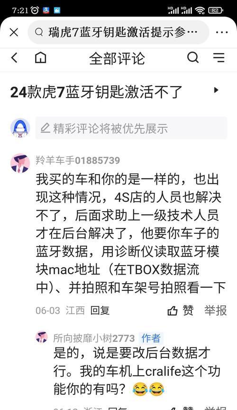Tap the magnifier search icon beside 全部评论
Screen dimensions: 237x410
coord(193,58)
